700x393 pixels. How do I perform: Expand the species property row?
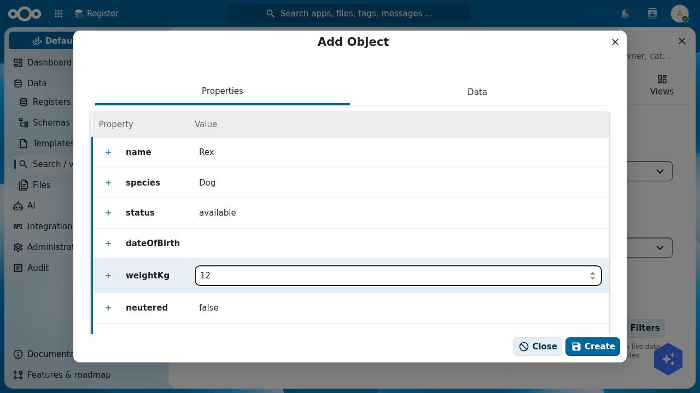click(108, 183)
